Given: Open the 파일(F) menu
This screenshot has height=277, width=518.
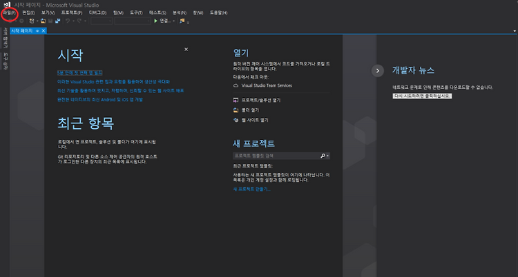Looking at the screenshot, I should (x=9, y=13).
